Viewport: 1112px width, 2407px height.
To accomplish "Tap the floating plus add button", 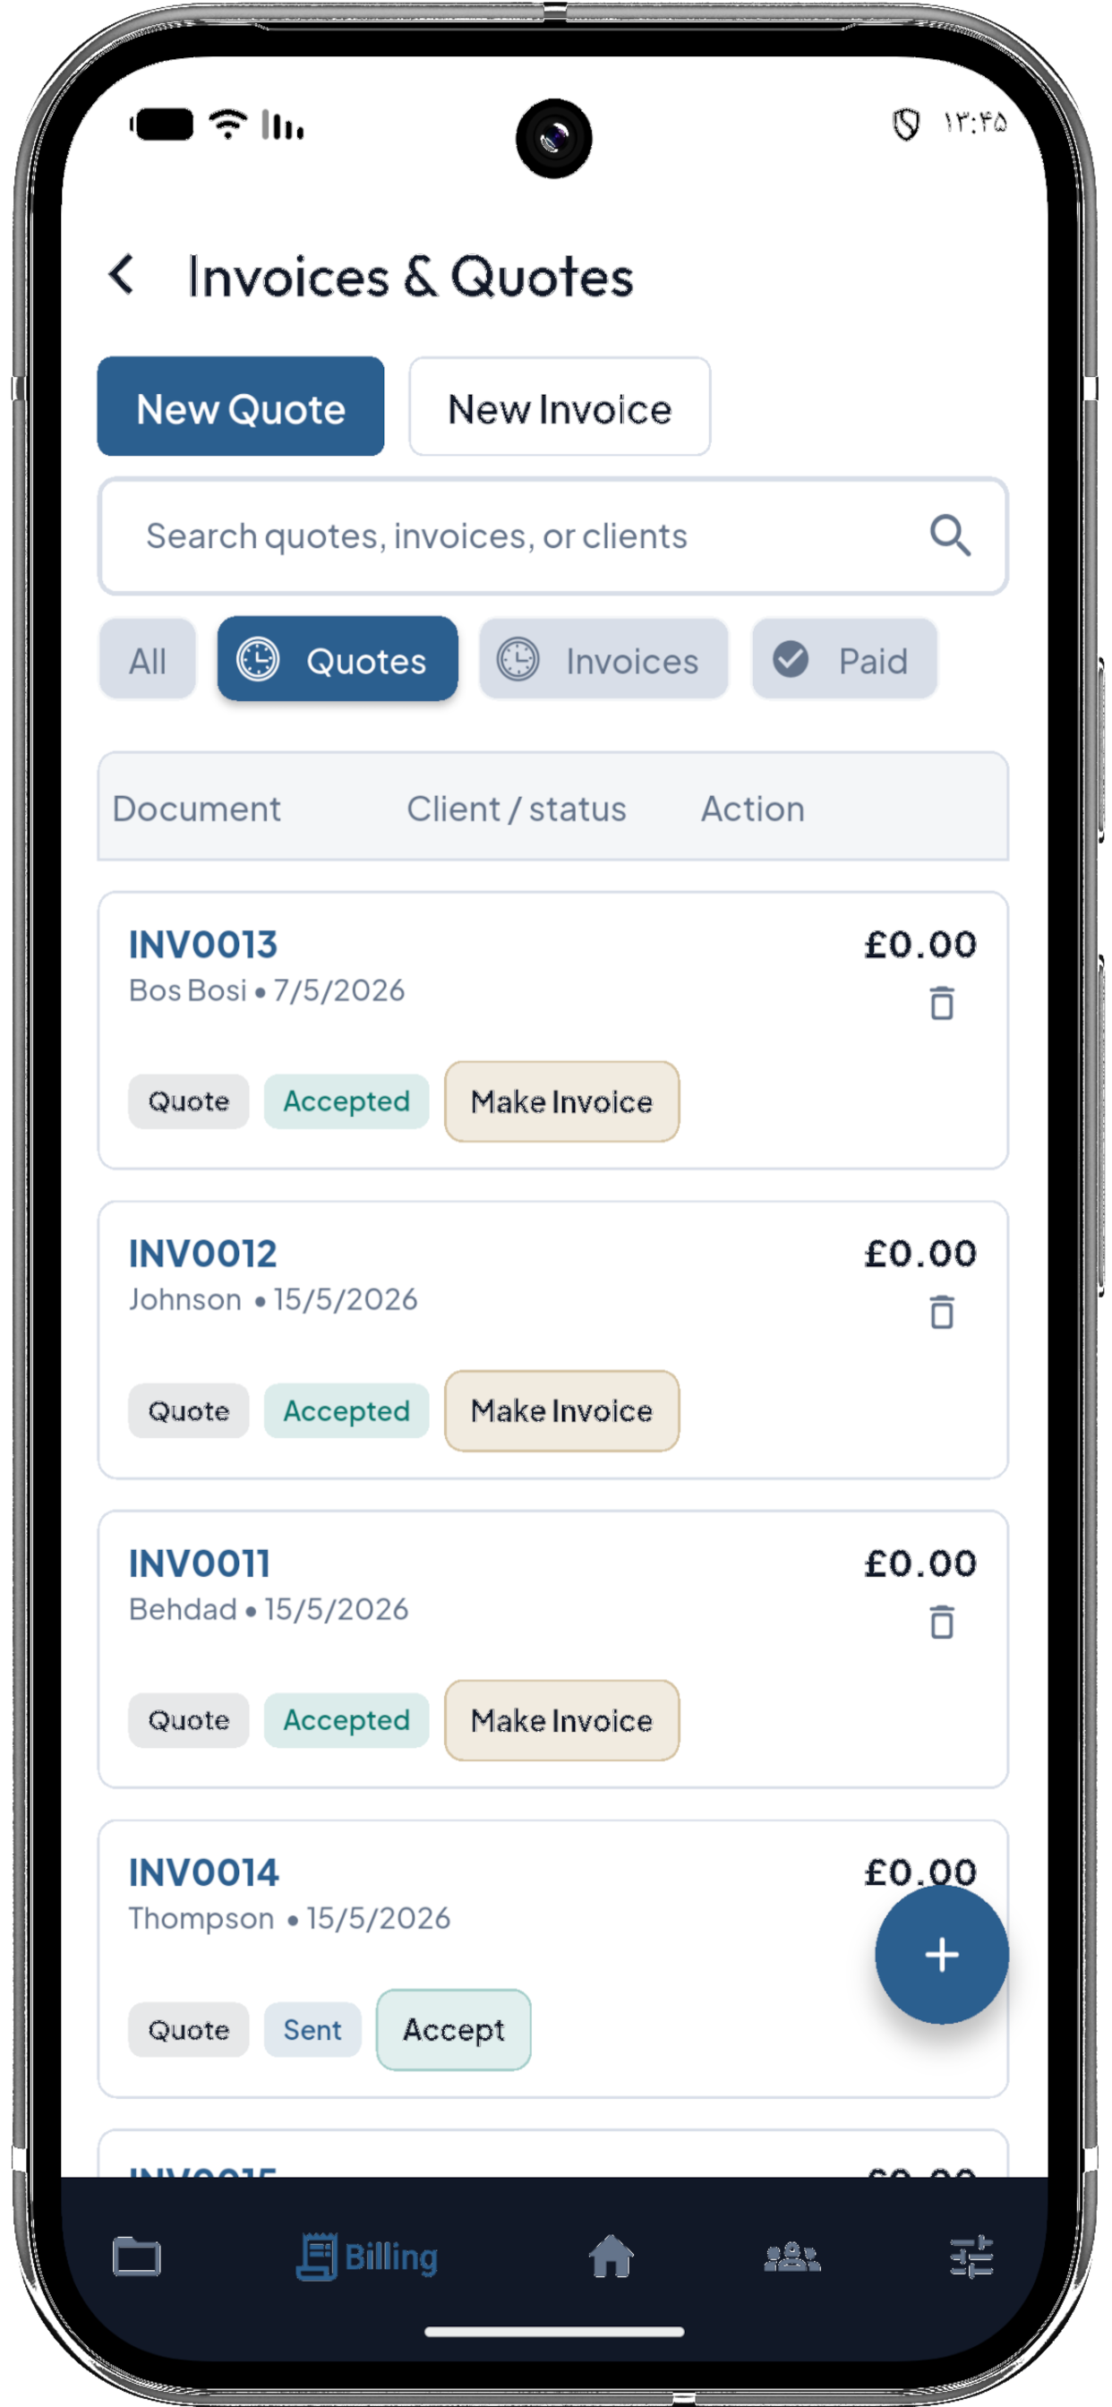I will coord(941,1954).
